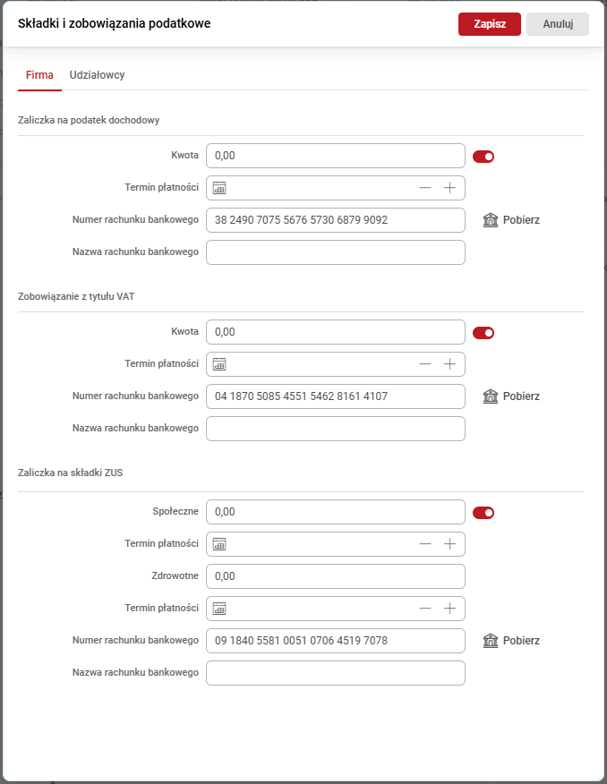Select the Firma tab
607x784 pixels.
point(39,75)
